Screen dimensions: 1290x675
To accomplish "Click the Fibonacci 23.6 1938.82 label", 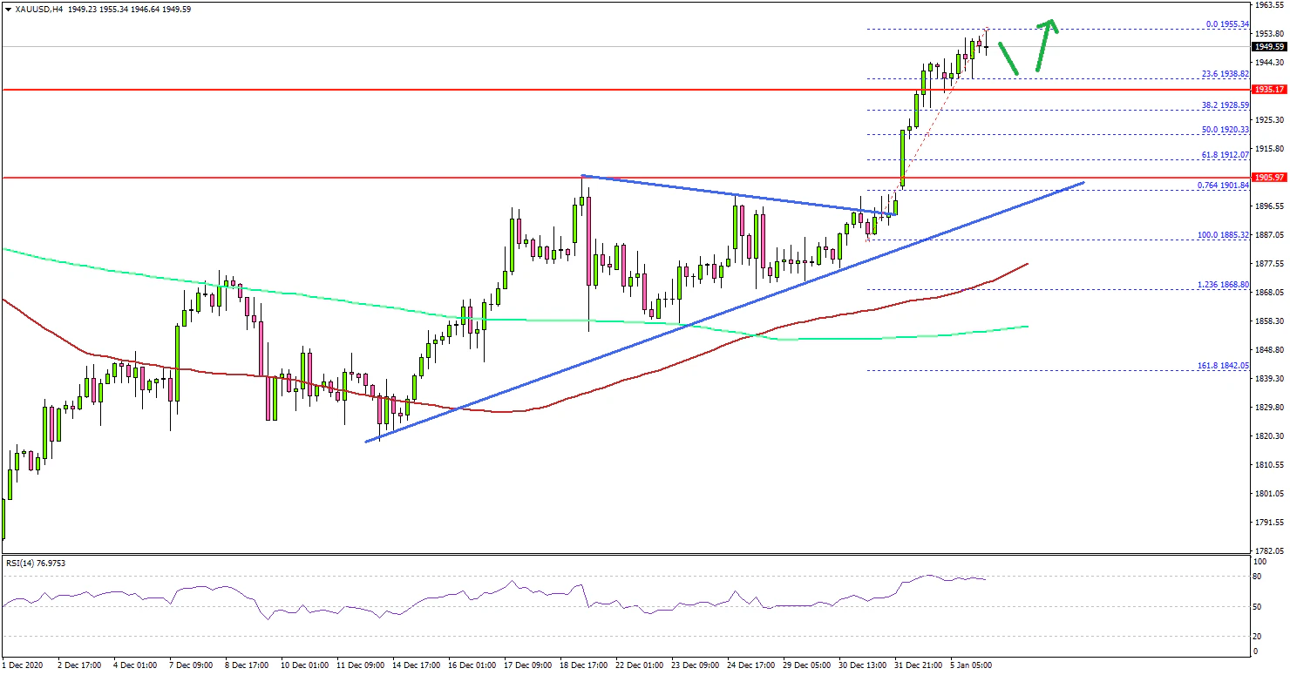I will coord(1227,74).
